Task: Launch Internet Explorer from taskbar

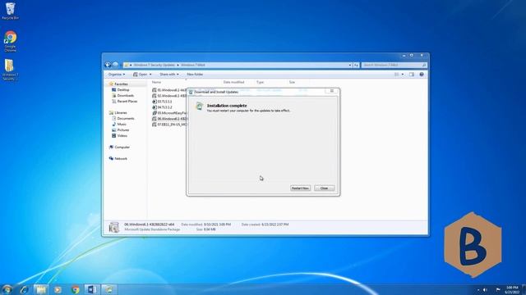Action: [x=24, y=289]
